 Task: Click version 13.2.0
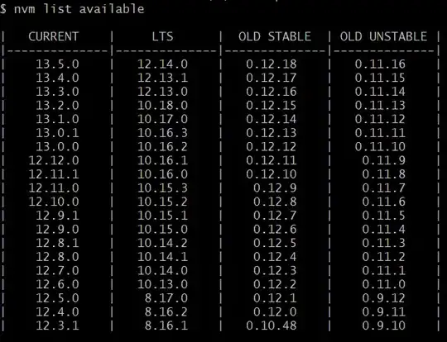click(x=57, y=105)
